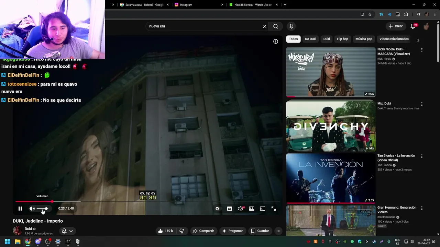Image resolution: width=440 pixels, height=247 pixels.
Task: Like the video with thumbs up
Action: tap(166, 231)
